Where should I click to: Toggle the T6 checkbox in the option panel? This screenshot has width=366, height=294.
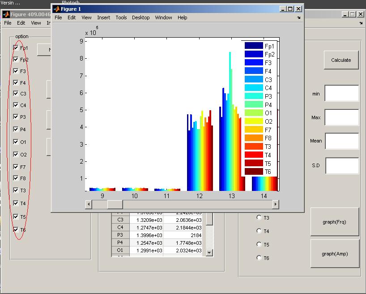tap(16, 229)
